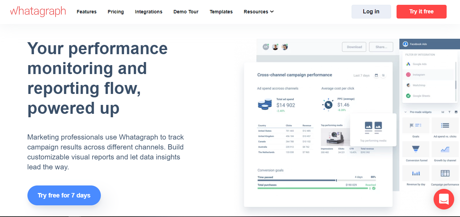Image resolution: width=460 pixels, height=217 pixels.
Task: Go to Integrations in navigation
Action: pyautogui.click(x=149, y=12)
